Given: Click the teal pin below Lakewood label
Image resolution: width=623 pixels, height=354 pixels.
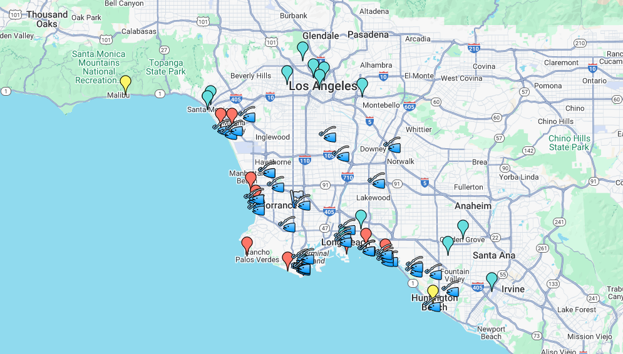Looking at the screenshot, I should pos(361,217).
